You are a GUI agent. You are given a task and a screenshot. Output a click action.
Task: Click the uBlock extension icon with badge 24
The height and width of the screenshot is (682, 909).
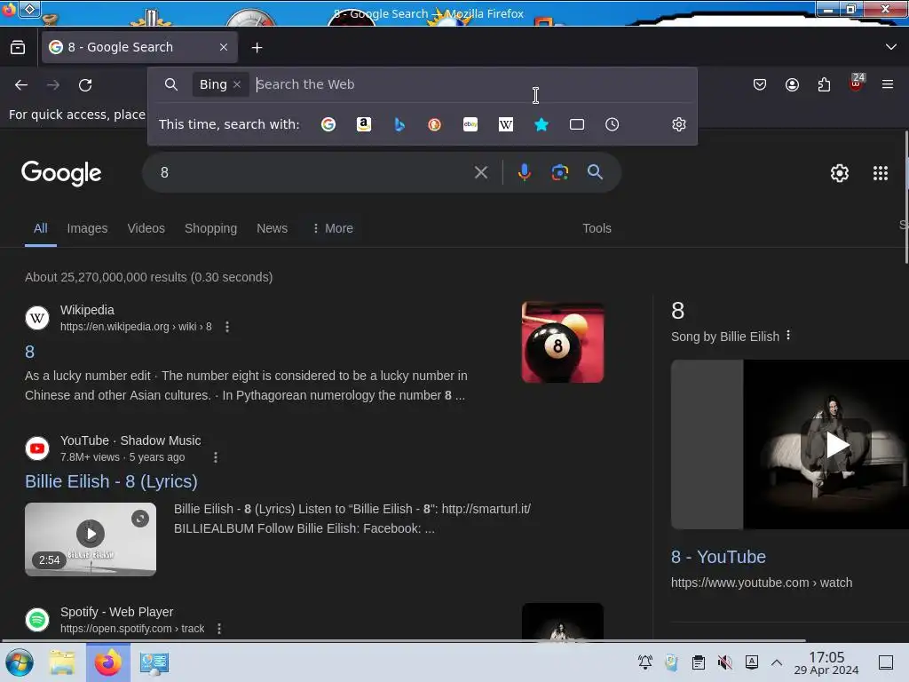[x=856, y=83]
